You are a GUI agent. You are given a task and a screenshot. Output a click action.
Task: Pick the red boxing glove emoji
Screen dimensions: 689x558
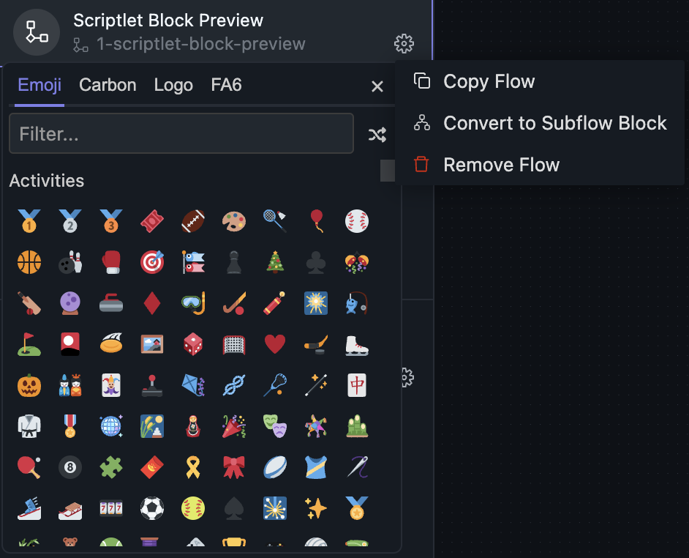[111, 261]
